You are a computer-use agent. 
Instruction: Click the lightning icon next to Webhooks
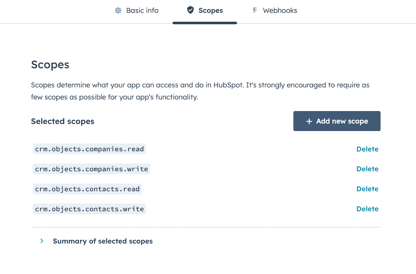pos(255,10)
